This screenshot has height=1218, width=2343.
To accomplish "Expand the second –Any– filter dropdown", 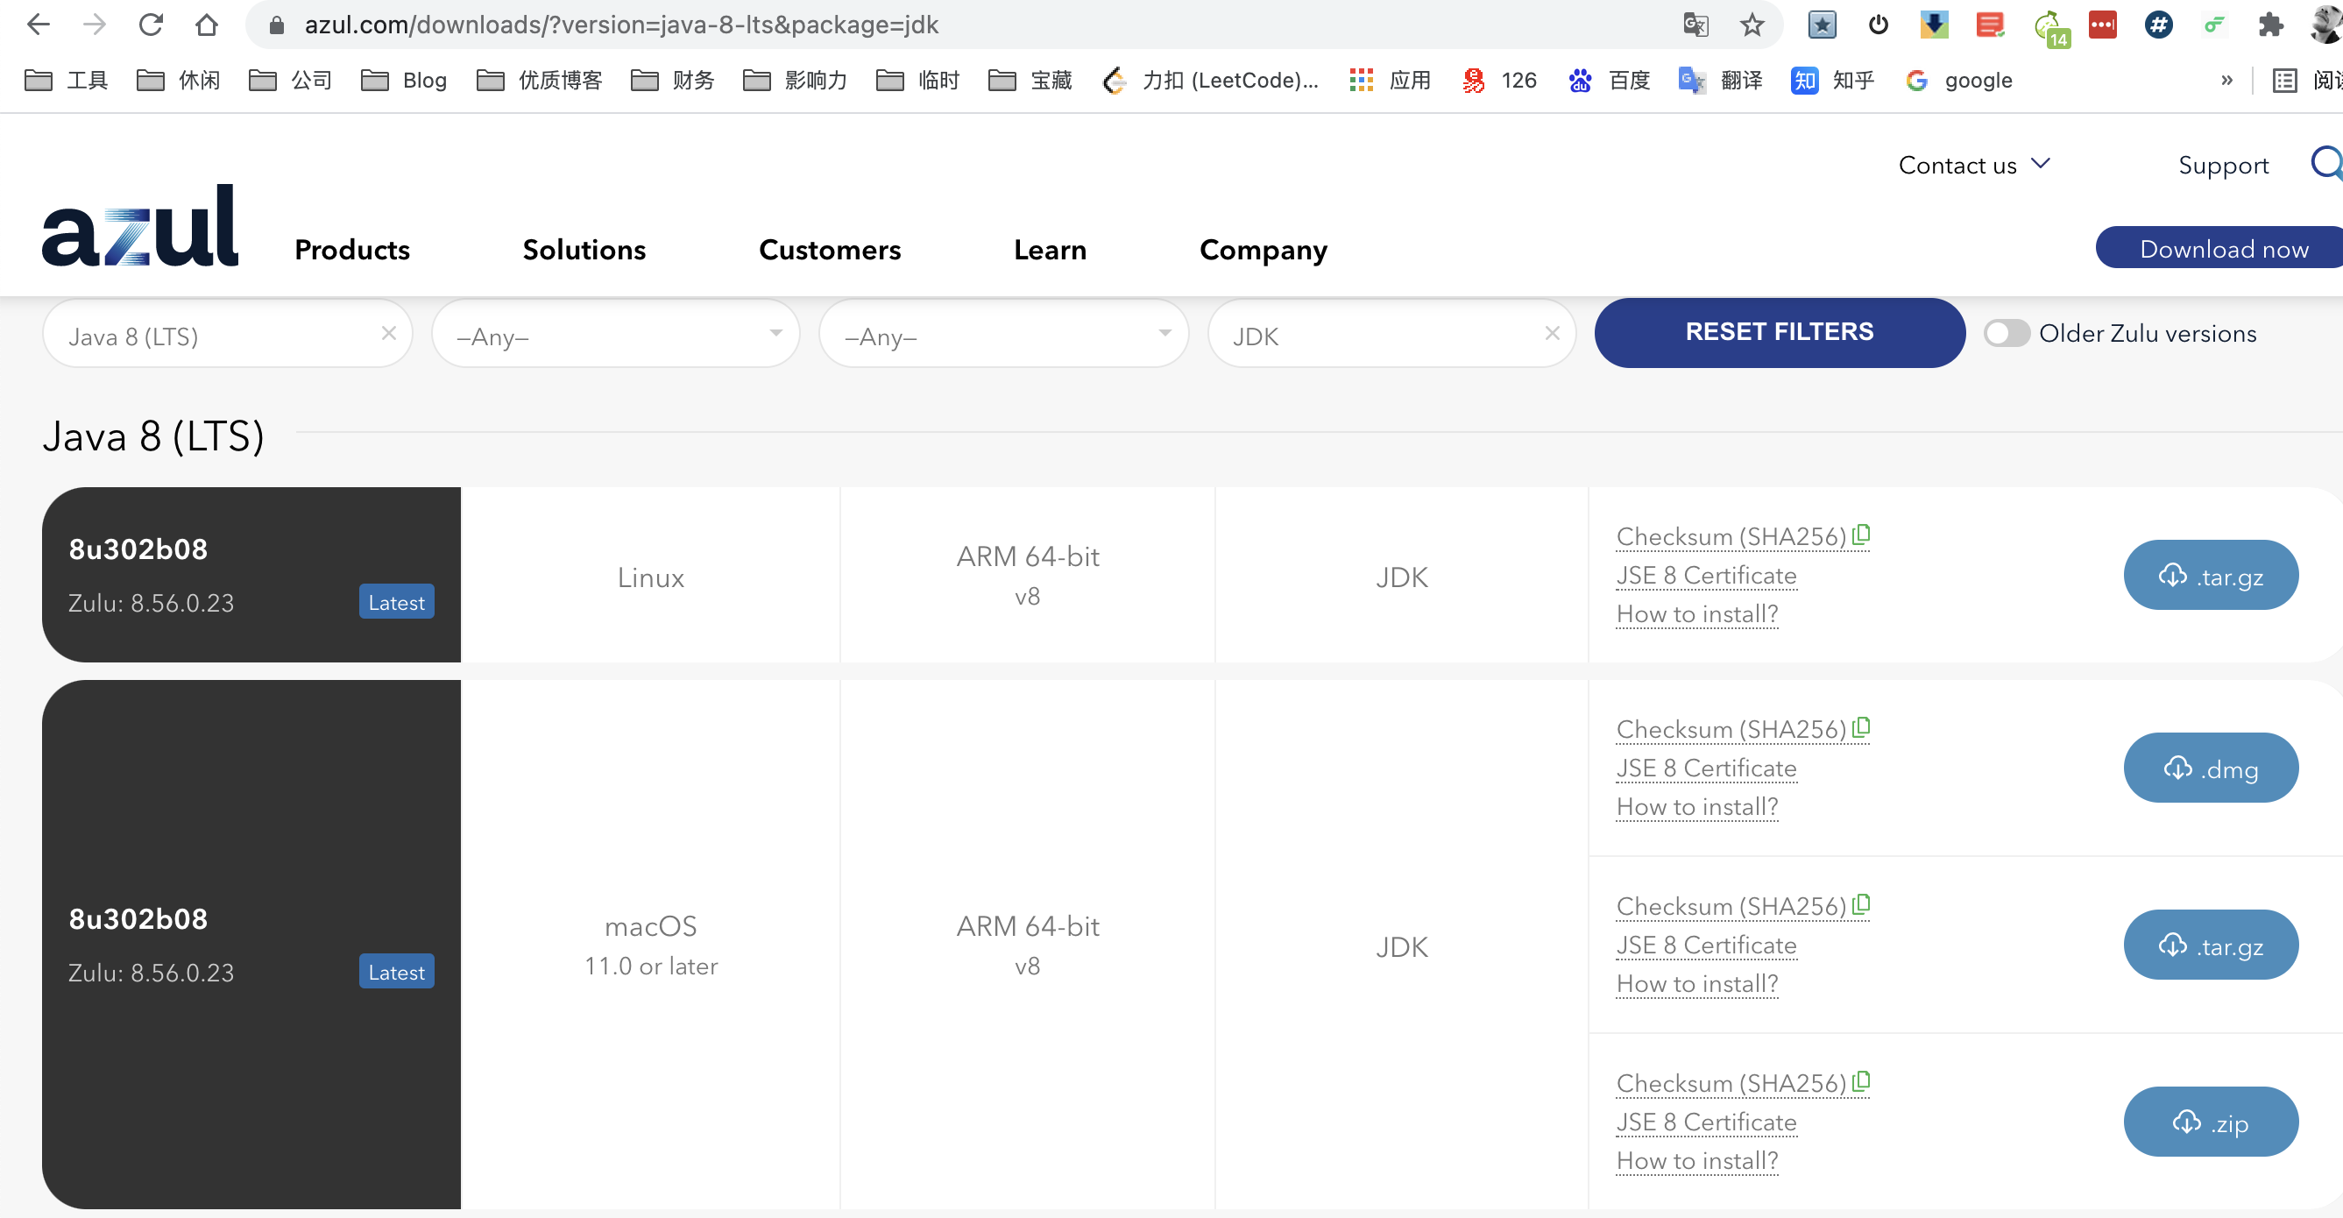I will (x=1003, y=334).
